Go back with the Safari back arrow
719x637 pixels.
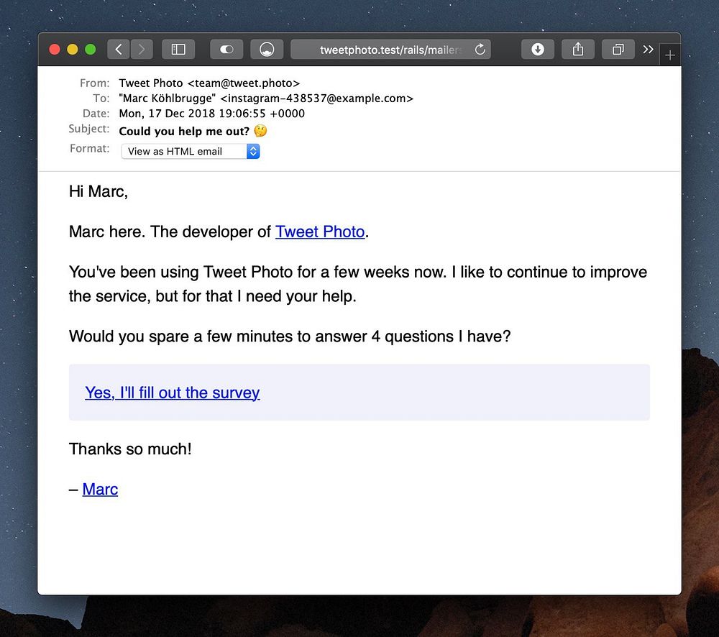(119, 49)
